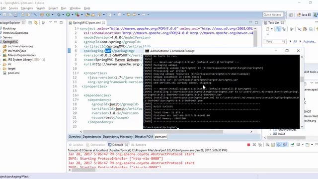This screenshot has width=318, height=179.
Task: Close the SpringMVC/pom.xml editor tab
Action: tap(104, 23)
